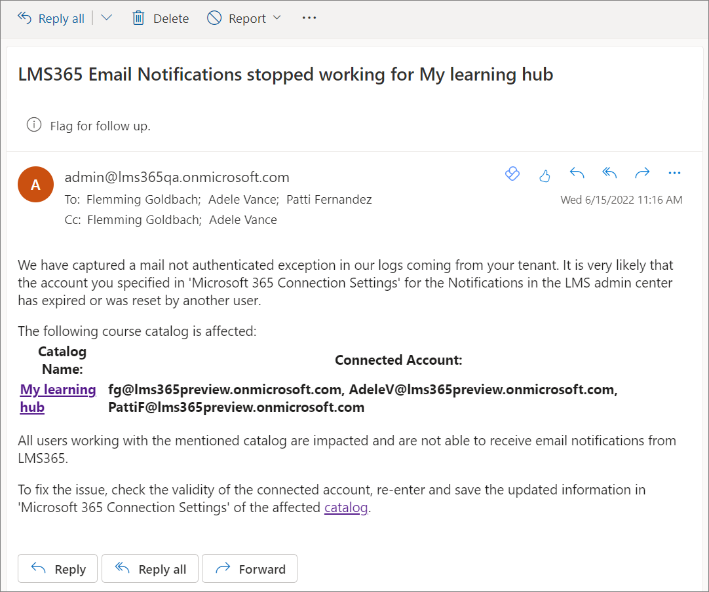
Task: Click the reply all double-arrow icon in header
Action: [x=609, y=174]
